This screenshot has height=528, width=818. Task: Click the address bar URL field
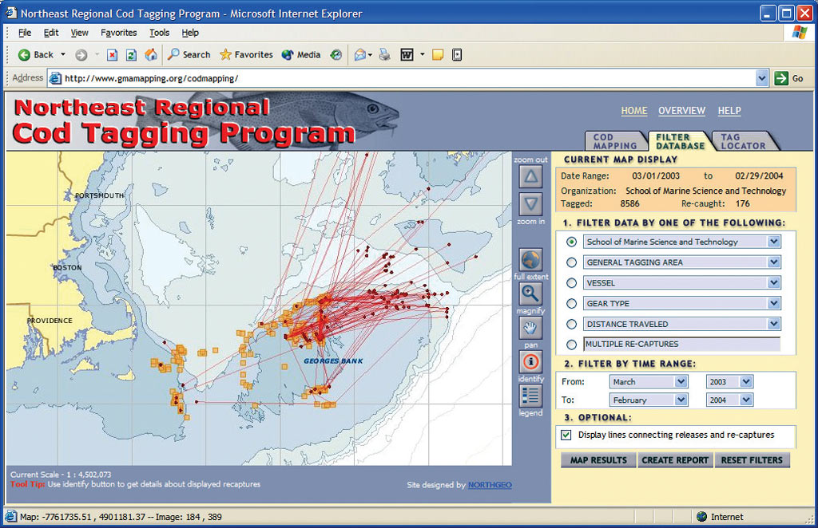pyautogui.click(x=407, y=79)
